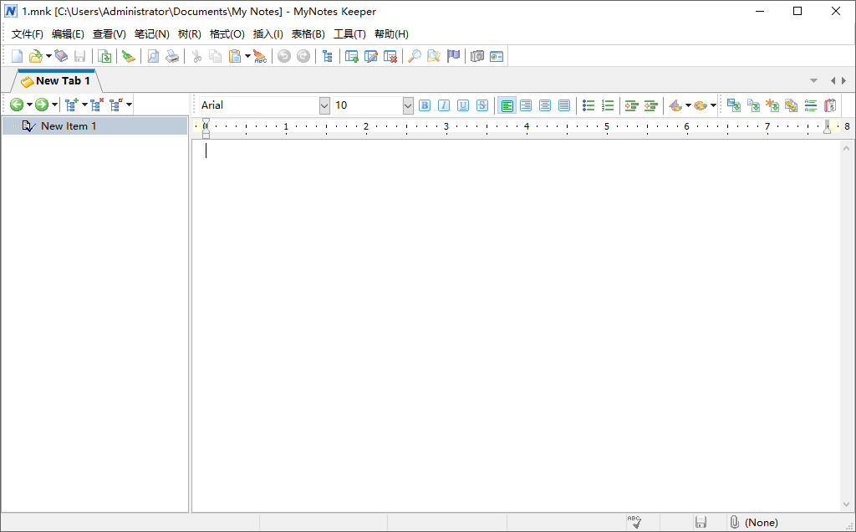856x532 pixels.
Task: Select the underline formatting icon
Action: 463,105
